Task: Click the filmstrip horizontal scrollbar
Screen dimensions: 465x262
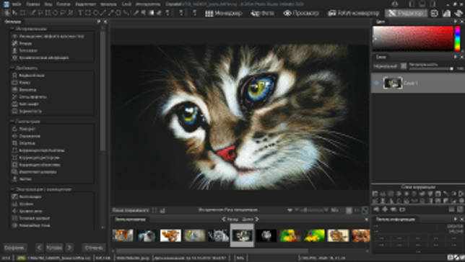Action: tap(212, 250)
